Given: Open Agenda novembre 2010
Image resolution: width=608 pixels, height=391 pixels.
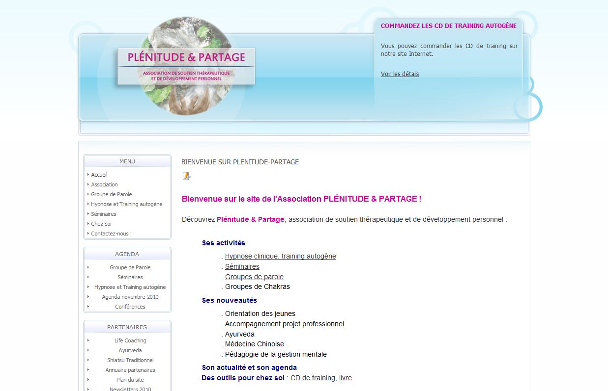Looking at the screenshot, I should 130,297.
